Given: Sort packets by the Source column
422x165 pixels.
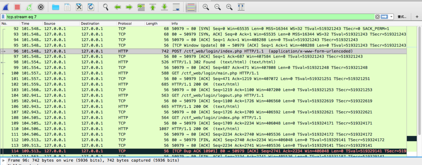Looking at the screenshot, I should tap(61, 23).
